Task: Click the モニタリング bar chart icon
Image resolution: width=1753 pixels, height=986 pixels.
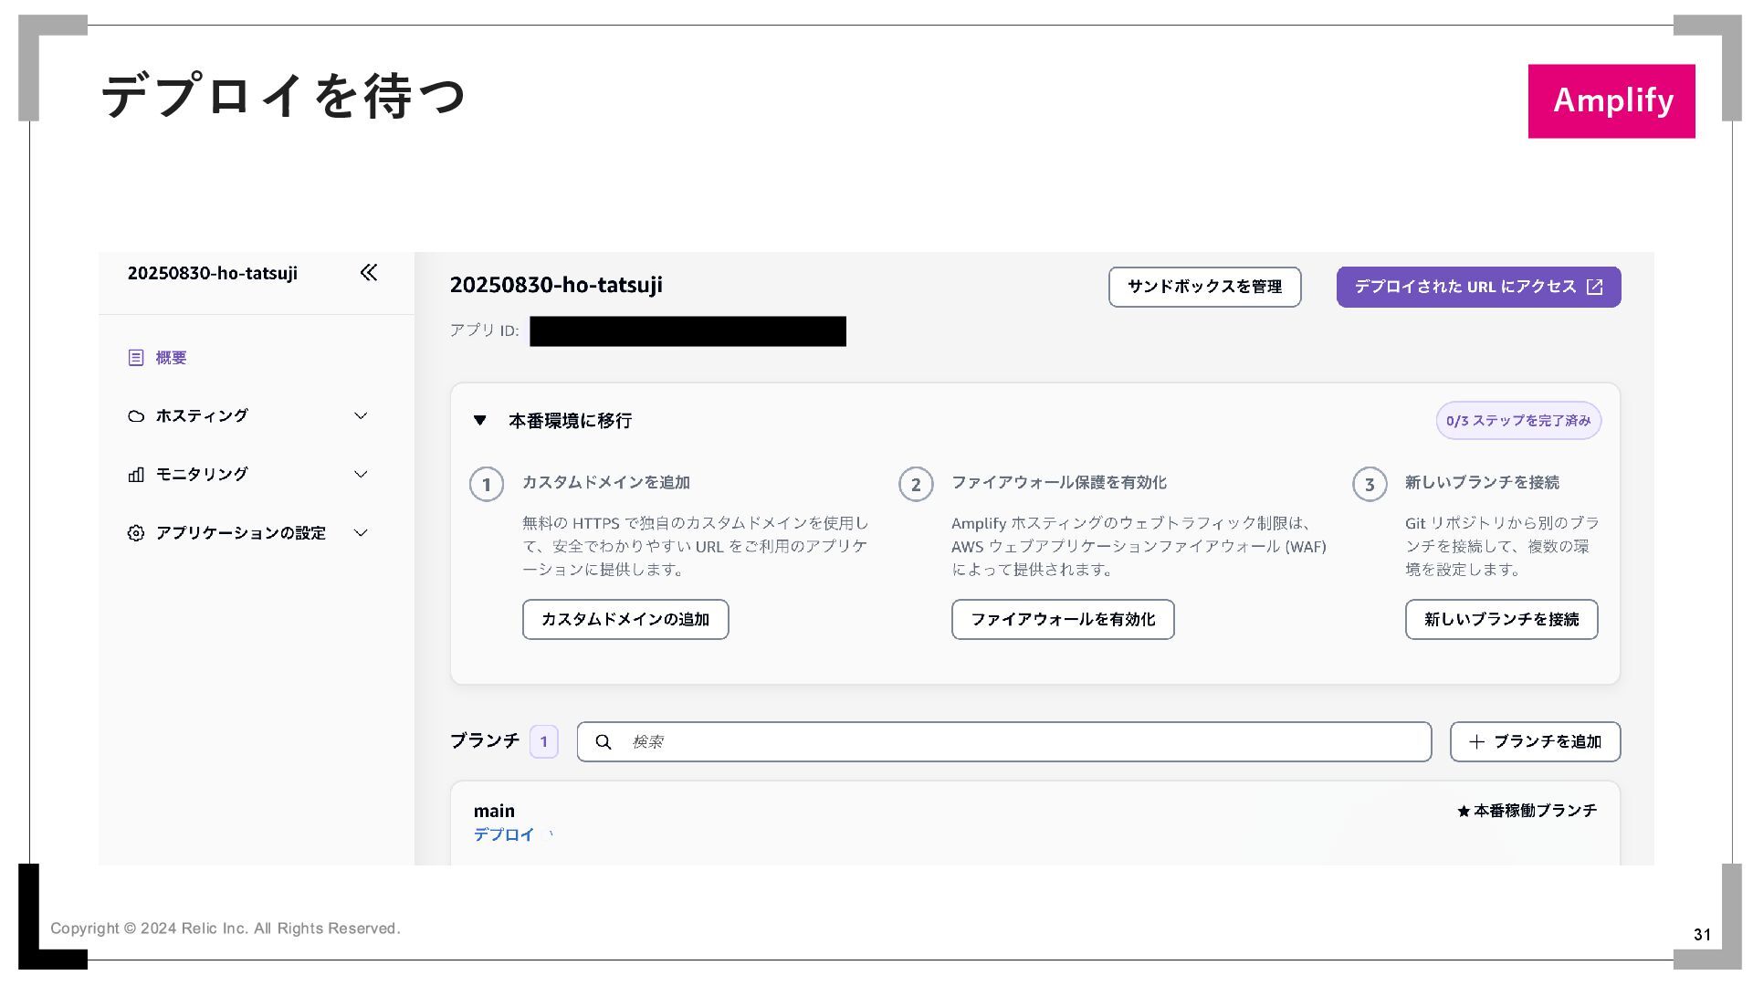Action: coord(136,475)
